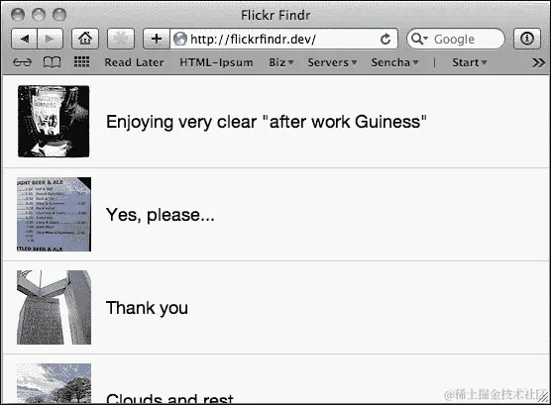Expand the Start bookmarks folder

coord(470,62)
